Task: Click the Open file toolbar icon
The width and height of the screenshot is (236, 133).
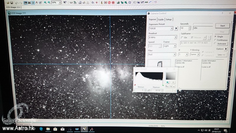Action: coord(8,2)
